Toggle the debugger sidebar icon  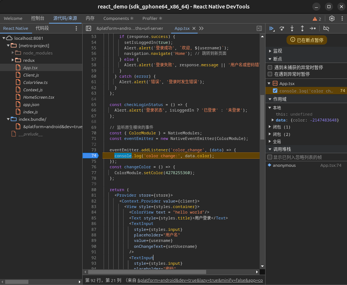point(259,28)
